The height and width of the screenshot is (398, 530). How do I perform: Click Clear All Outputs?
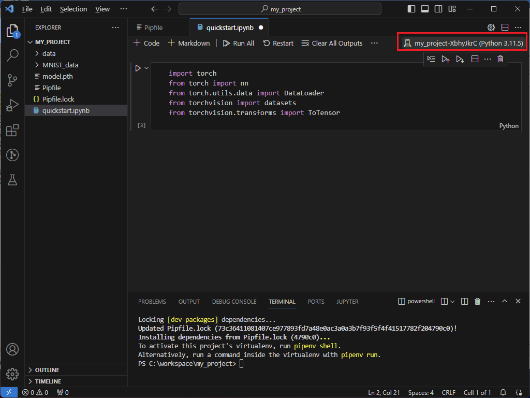click(332, 44)
